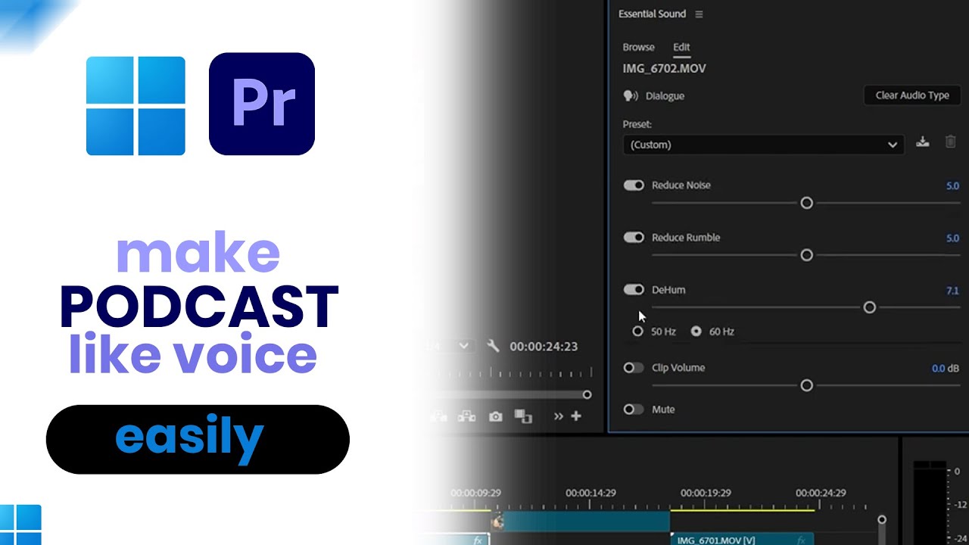Image resolution: width=969 pixels, height=545 pixels.
Task: Select the Essential Sound panel title
Action: (x=652, y=14)
